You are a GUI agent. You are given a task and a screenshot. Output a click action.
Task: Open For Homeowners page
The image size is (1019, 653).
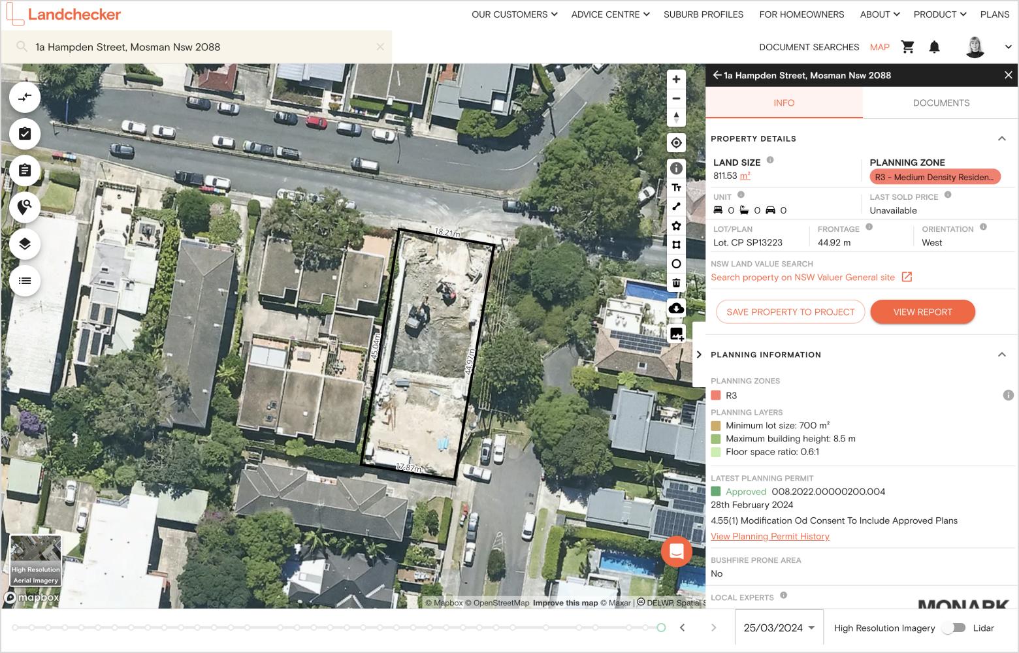(801, 14)
